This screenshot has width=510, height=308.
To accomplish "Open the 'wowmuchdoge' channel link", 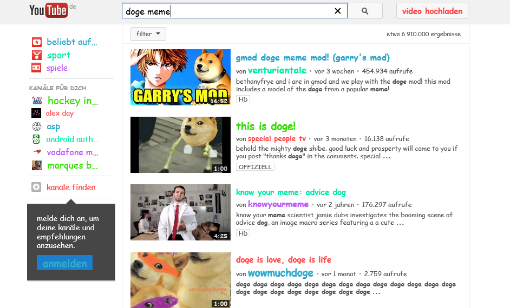I will coord(280,273).
